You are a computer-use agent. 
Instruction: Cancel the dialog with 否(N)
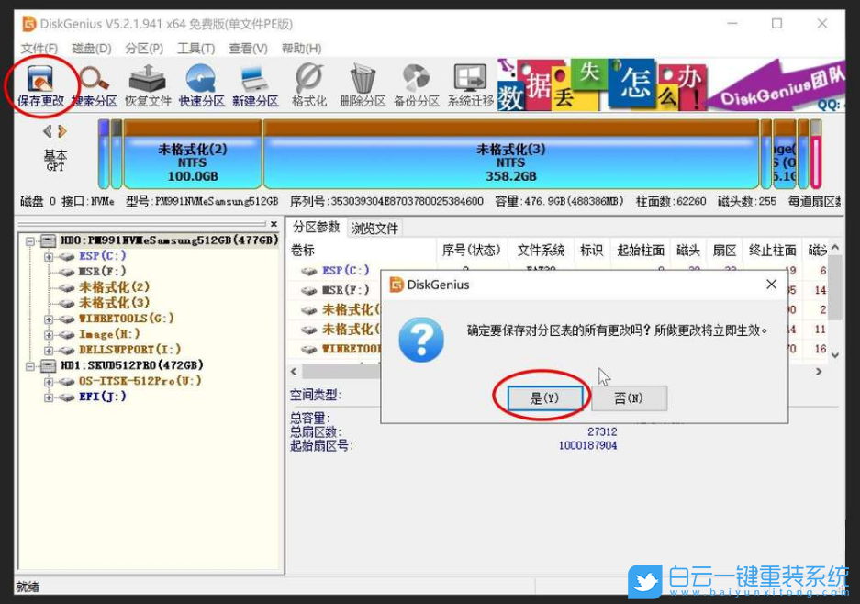[x=630, y=397]
